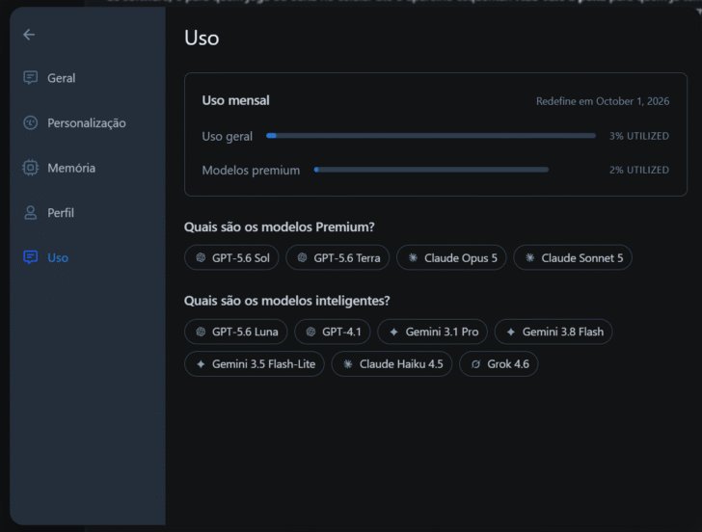The image size is (702, 532).
Task: Click the sparkle icon on Gemini 3.5 Flash-Lite
Action: pyautogui.click(x=201, y=364)
